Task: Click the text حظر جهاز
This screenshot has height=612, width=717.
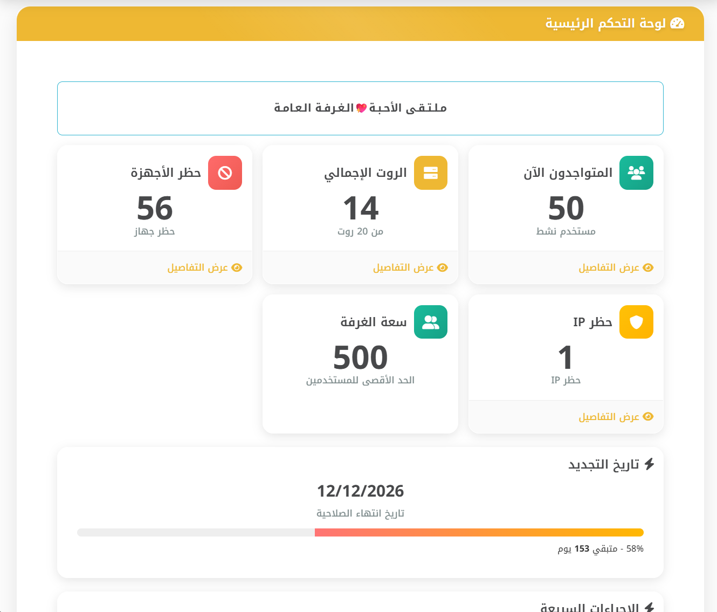Action: [x=155, y=231]
